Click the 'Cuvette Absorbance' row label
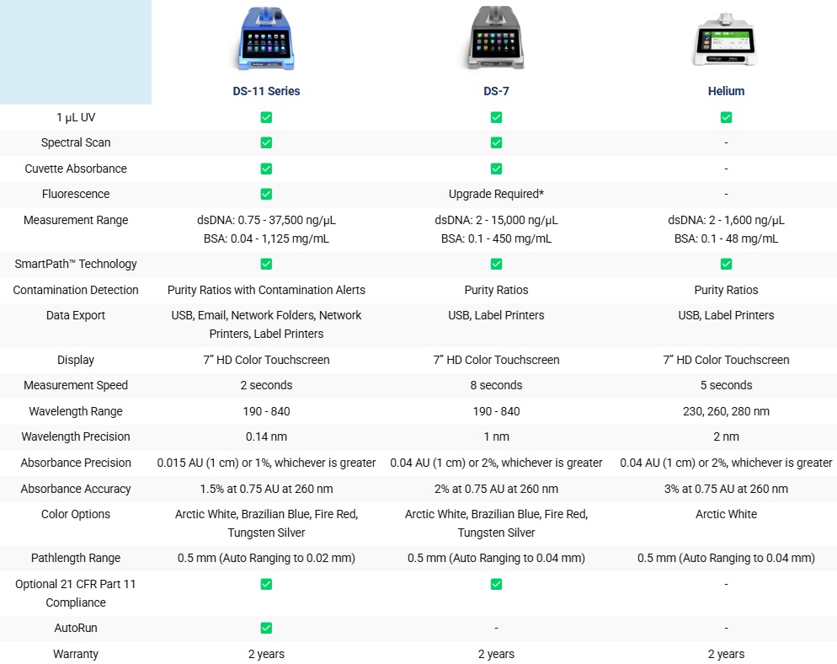 (x=76, y=169)
